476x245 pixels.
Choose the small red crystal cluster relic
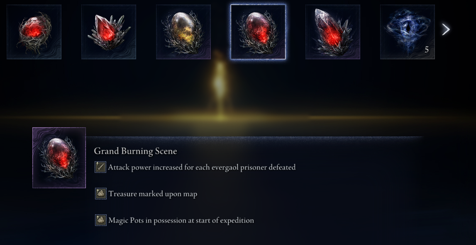pyautogui.click(x=109, y=32)
